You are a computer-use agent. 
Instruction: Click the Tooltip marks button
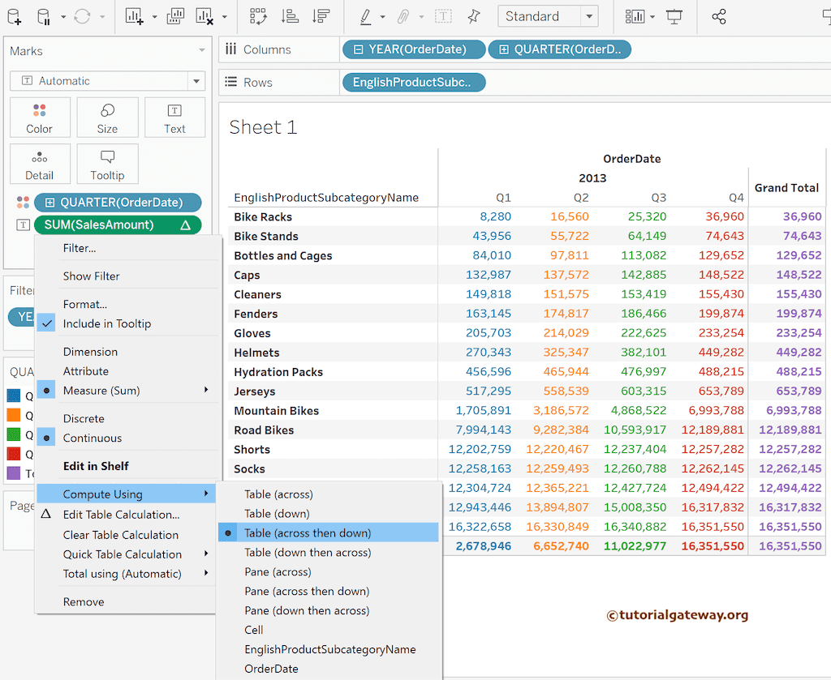pyautogui.click(x=107, y=165)
